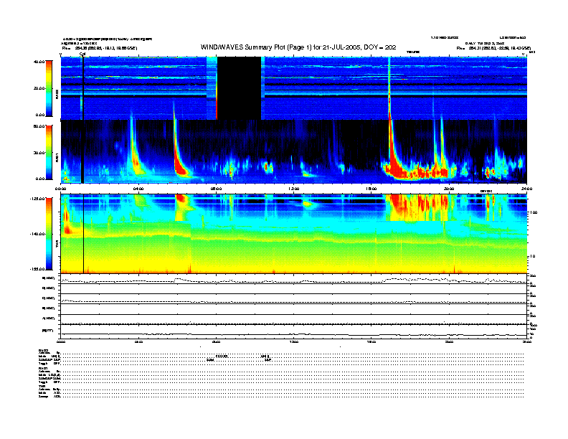The height and width of the screenshot is (439, 568).
Task: Click the 40.00 label on RAD2 color scale
Action: (39, 62)
